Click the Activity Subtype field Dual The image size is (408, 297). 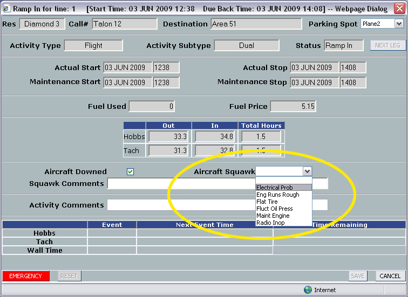(x=247, y=45)
